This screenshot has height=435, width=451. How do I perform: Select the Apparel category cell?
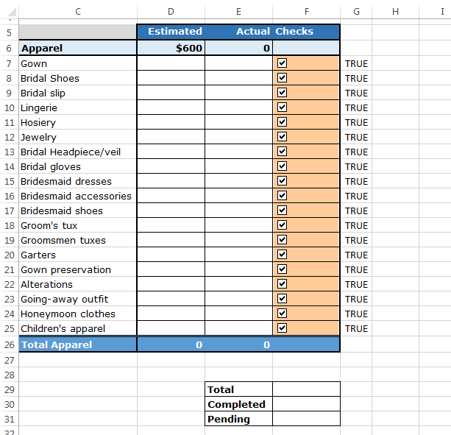click(x=78, y=48)
